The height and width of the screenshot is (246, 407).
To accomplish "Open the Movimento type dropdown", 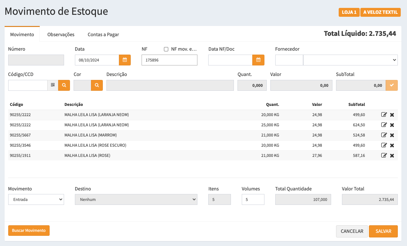I will [x=36, y=200].
